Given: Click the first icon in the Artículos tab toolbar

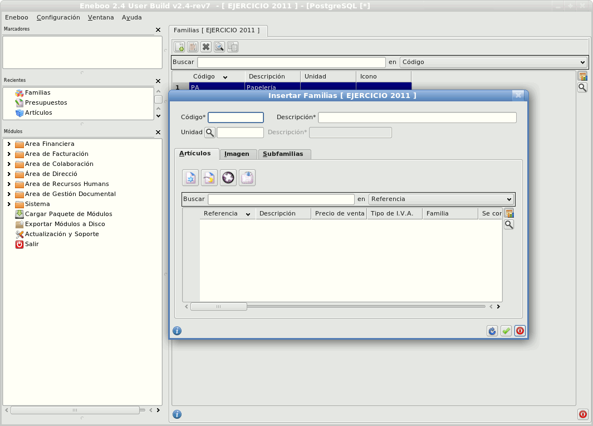Looking at the screenshot, I should pyautogui.click(x=190, y=178).
